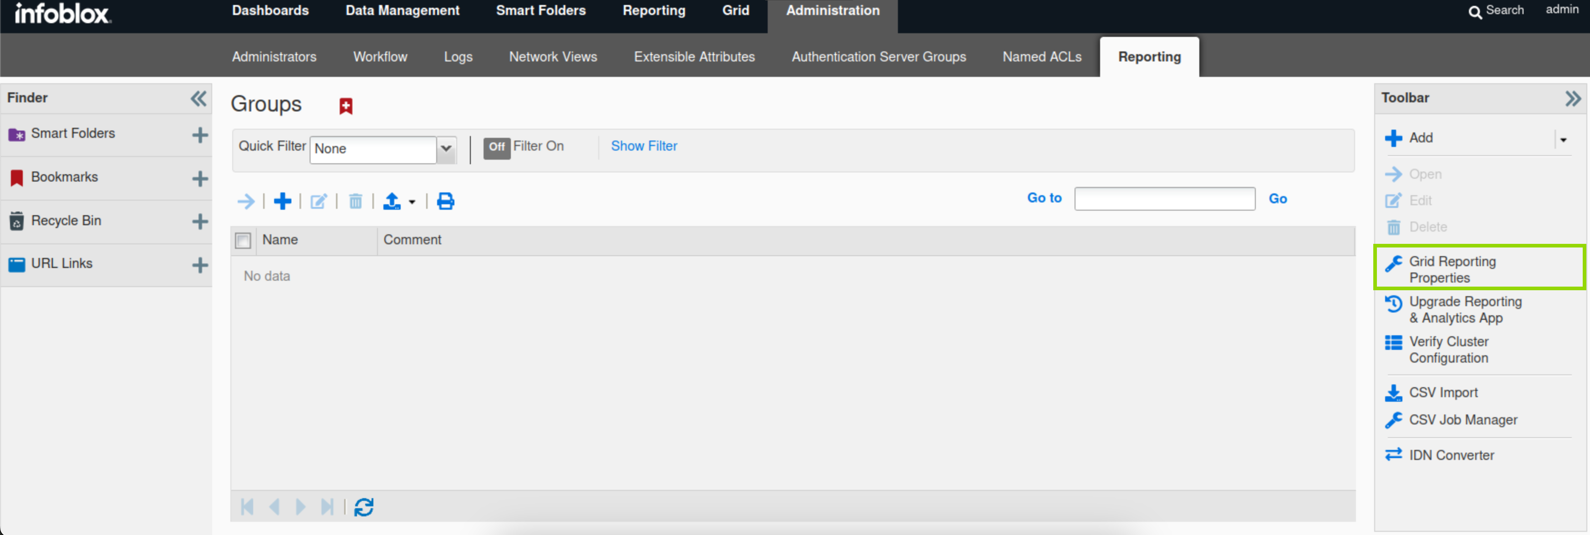Switch to the Logs tab
Viewport: 1590px width, 535px height.
click(457, 57)
